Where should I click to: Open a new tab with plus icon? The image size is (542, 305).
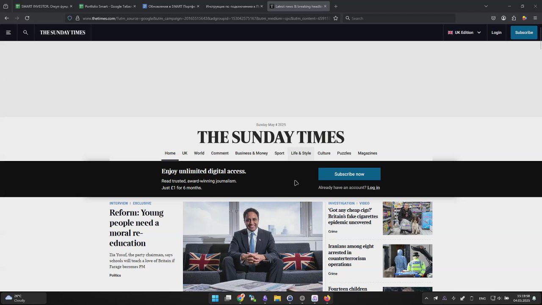336,6
